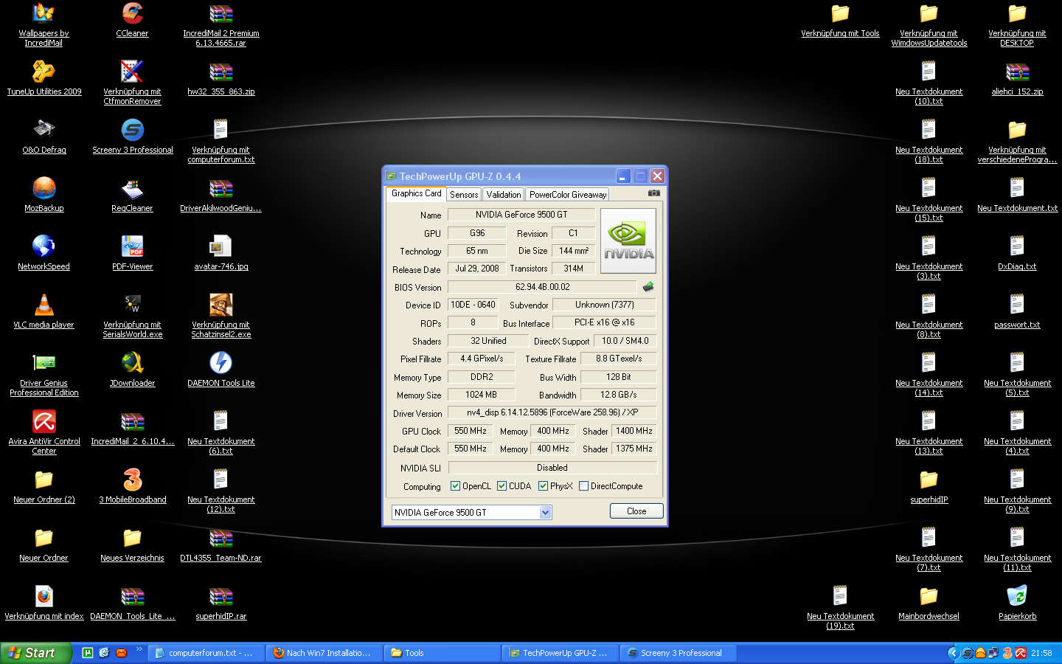This screenshot has width=1062, height=664.
Task: Switch to Screeny 3 Professional taskbar item
Action: [678, 653]
